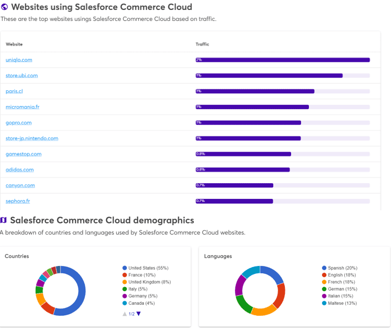Open the store-jp.nintendo.com link
Image resolution: width=391 pixels, height=330 pixels.
tap(32, 139)
